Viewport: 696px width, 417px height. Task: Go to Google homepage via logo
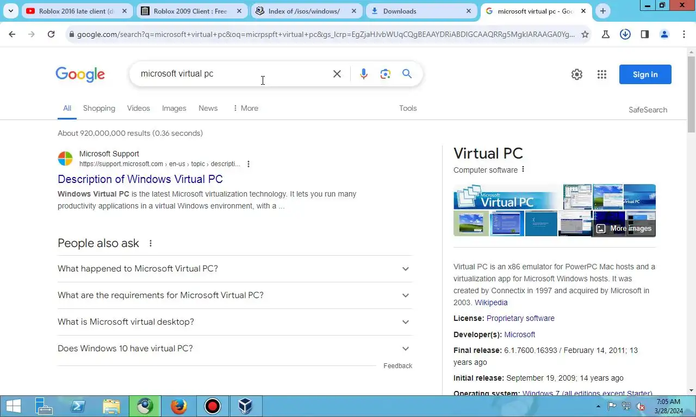point(80,74)
